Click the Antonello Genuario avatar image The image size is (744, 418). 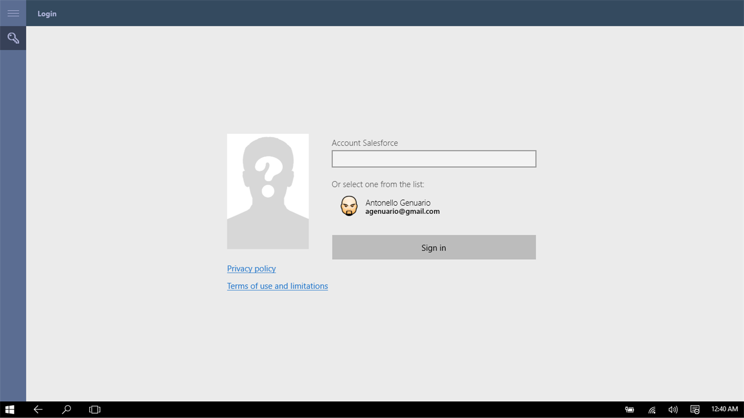pos(349,206)
